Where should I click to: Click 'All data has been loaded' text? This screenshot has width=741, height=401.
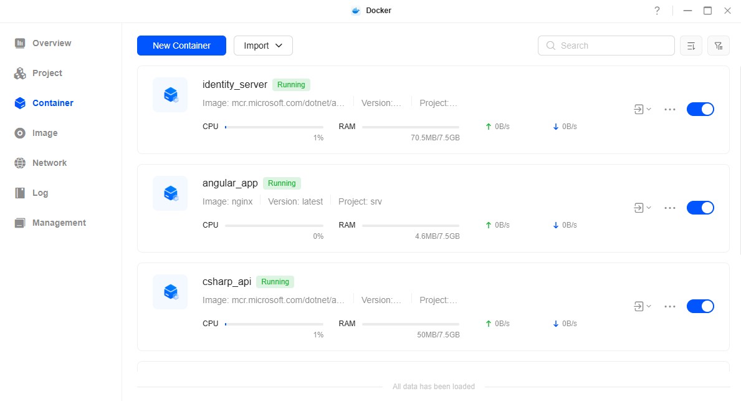coord(433,386)
